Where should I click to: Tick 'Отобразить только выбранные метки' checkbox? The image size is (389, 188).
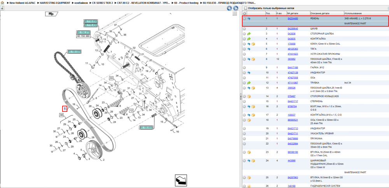click(x=245, y=8)
